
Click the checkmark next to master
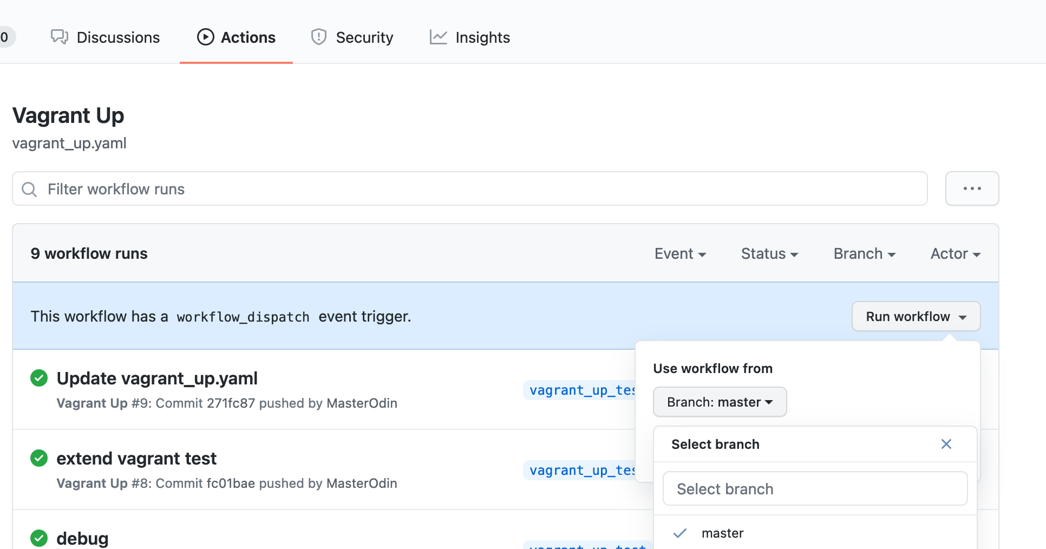(x=680, y=533)
